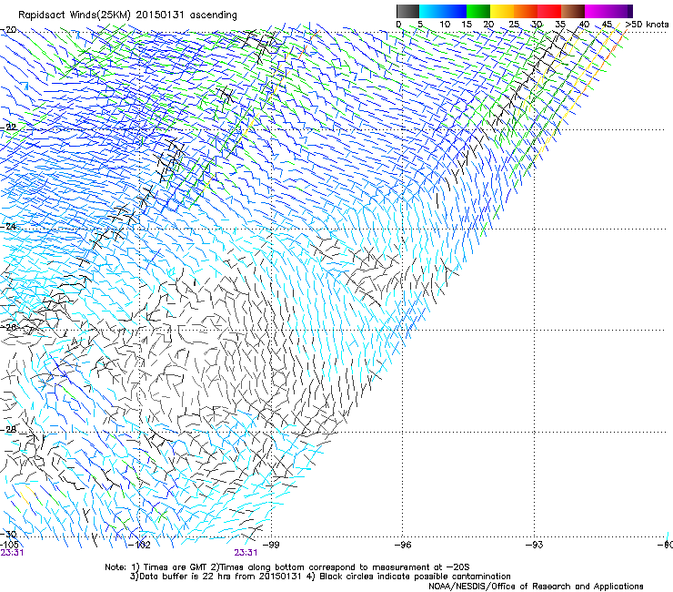
Task: Click the purple '23:31' time near -99
Action: click(x=246, y=553)
